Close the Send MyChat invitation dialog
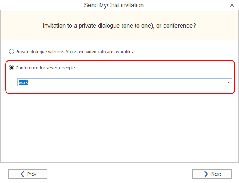The height and width of the screenshot is (183, 239). coord(232,5)
